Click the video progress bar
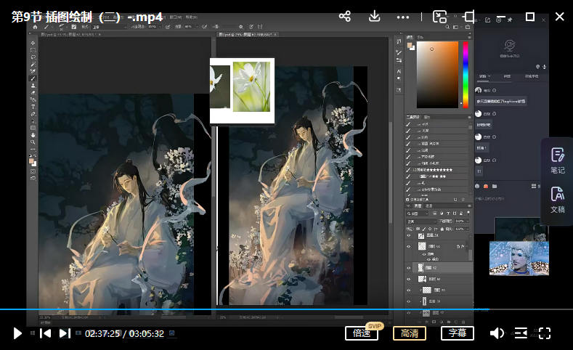573x350 pixels. click(x=290, y=309)
